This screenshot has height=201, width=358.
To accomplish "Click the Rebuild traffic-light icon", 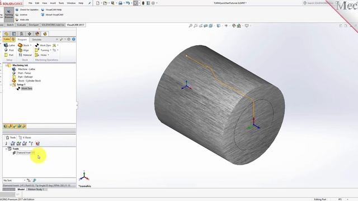I will tap(143, 3).
